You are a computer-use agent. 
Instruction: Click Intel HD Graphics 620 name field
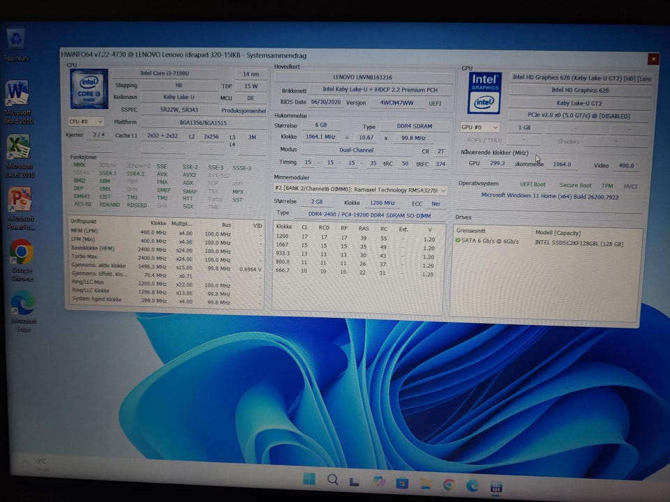coord(580,90)
